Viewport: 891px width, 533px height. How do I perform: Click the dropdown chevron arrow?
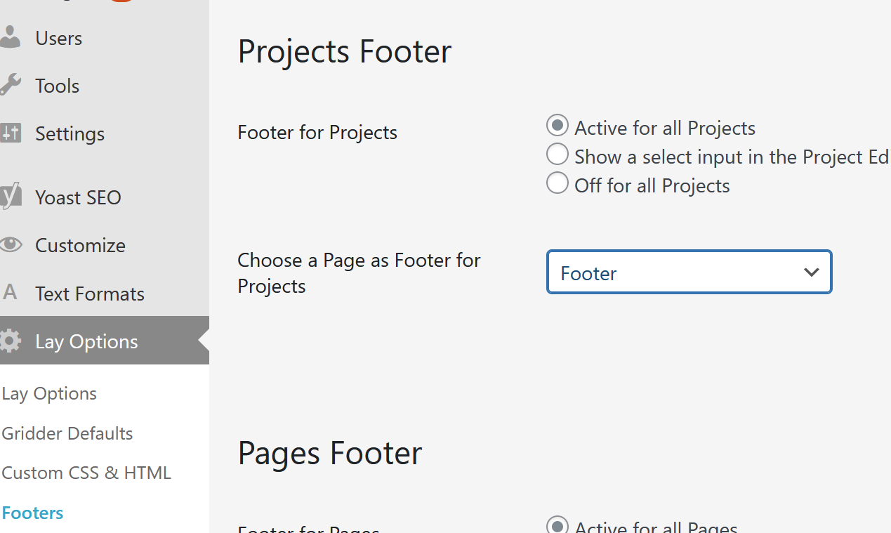pos(812,272)
